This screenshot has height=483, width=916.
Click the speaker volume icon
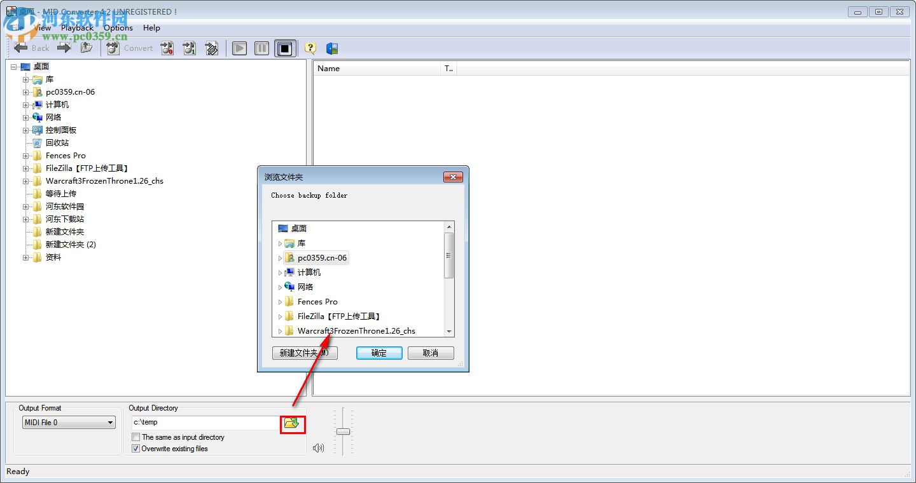[319, 448]
